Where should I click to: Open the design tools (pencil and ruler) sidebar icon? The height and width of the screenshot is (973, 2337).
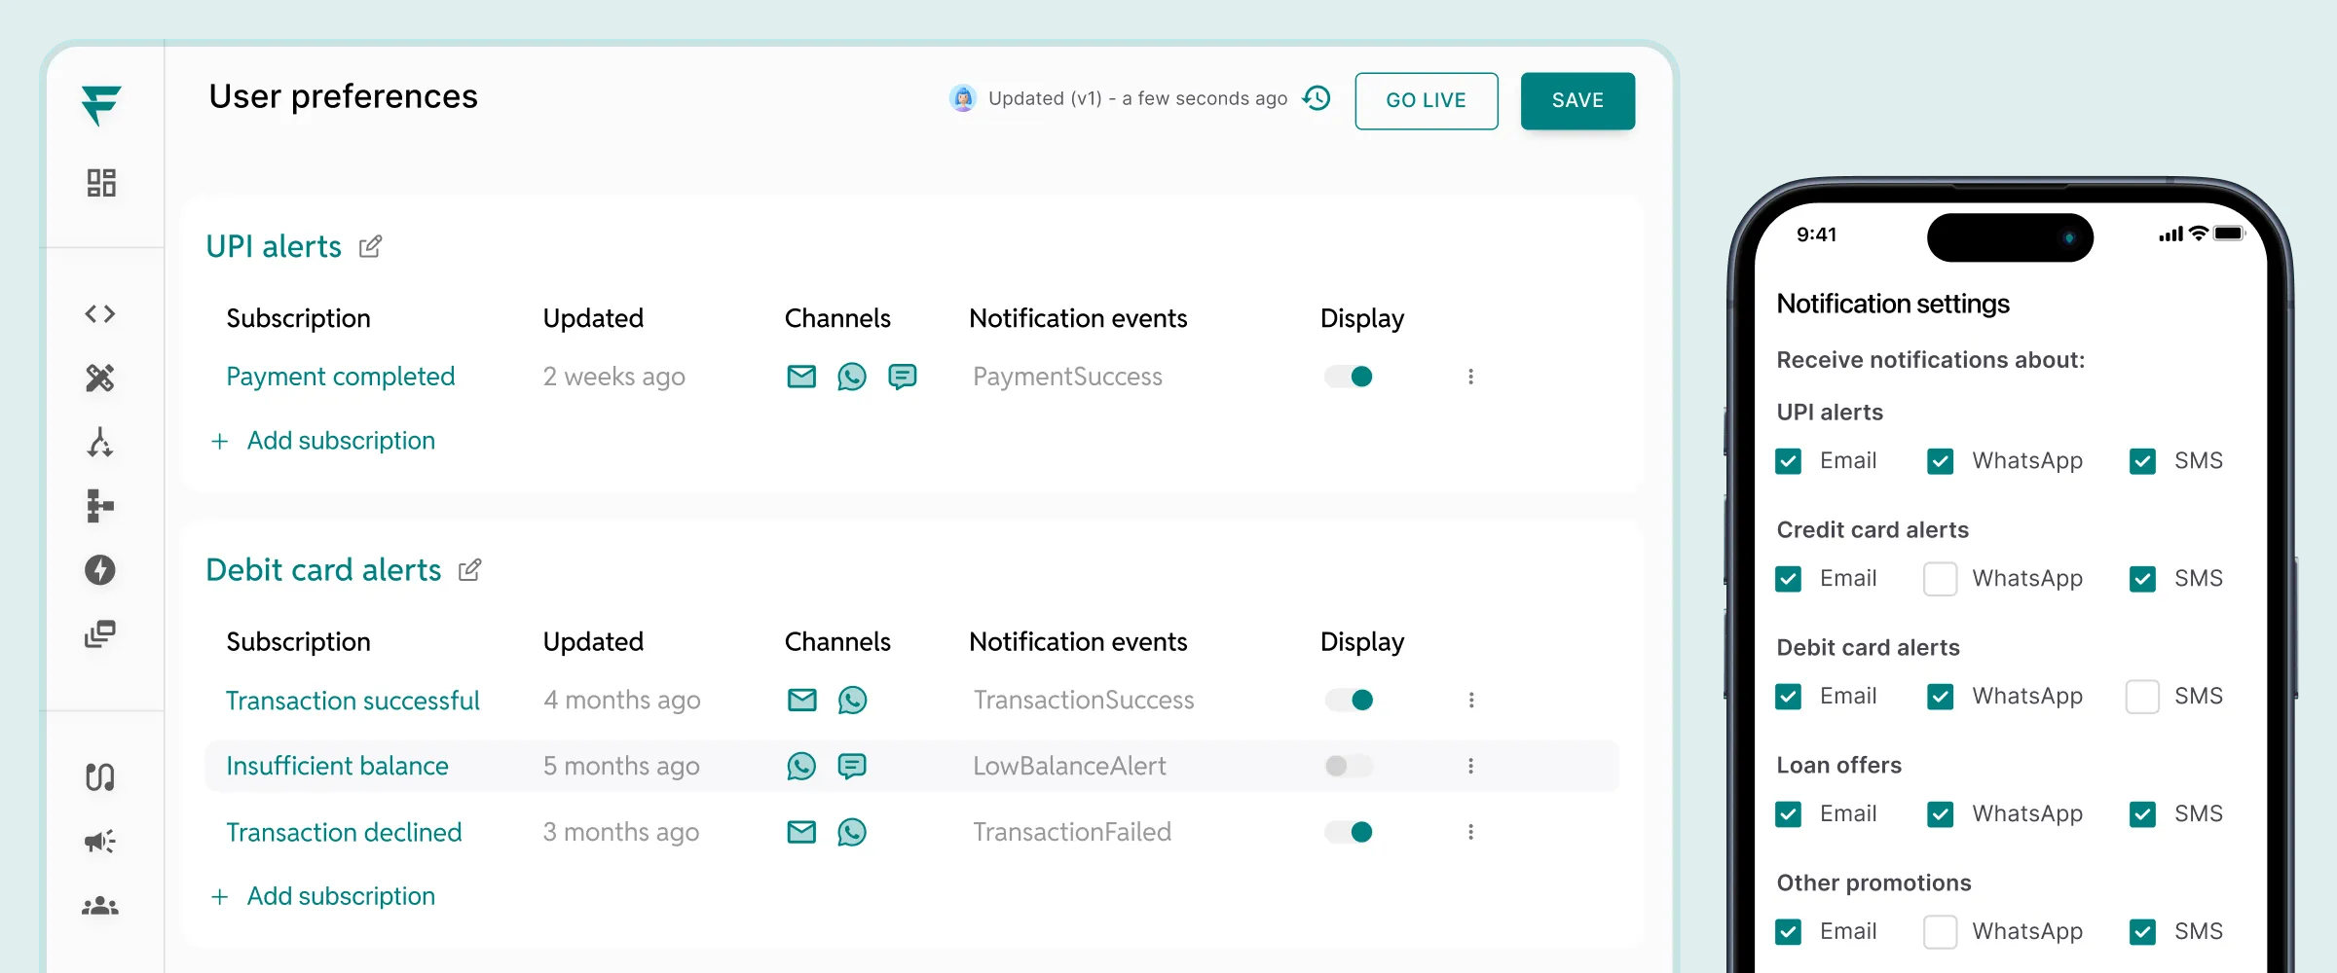100,378
